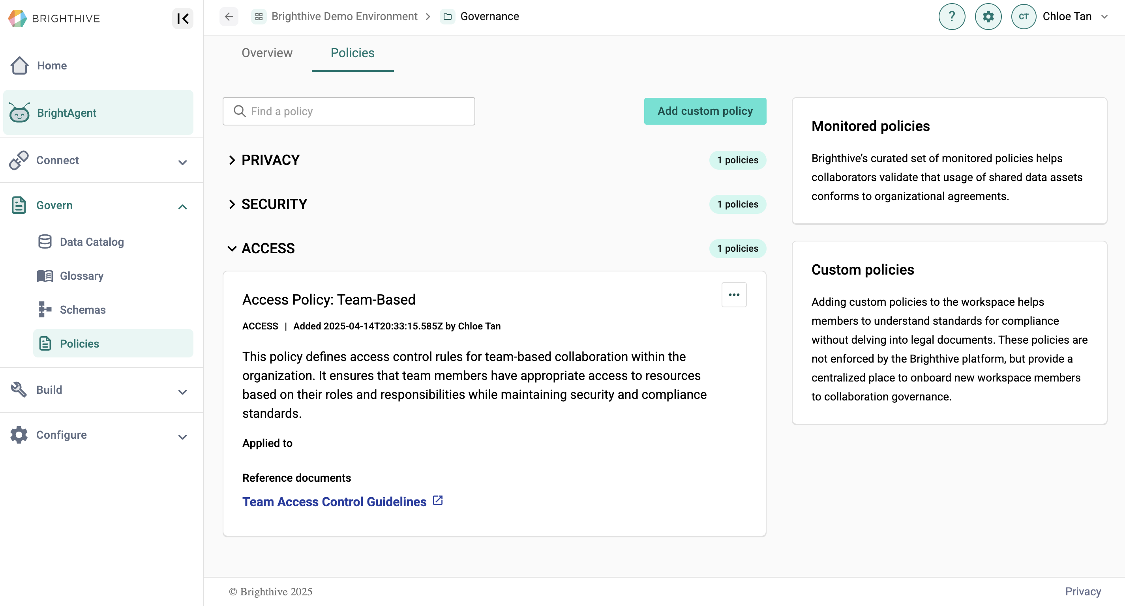The image size is (1125, 606).
Task: Open Team Access Control Guidelines link
Action: point(334,502)
